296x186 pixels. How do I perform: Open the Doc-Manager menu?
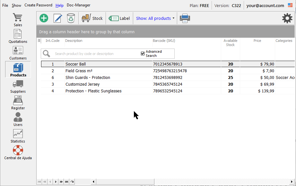tap(79, 5)
